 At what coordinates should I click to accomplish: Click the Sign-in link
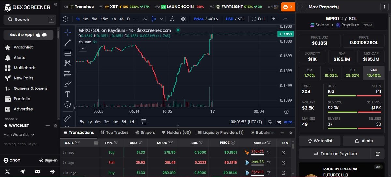(48, 160)
